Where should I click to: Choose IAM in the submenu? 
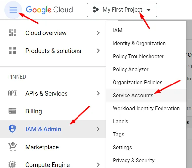[146, 30]
